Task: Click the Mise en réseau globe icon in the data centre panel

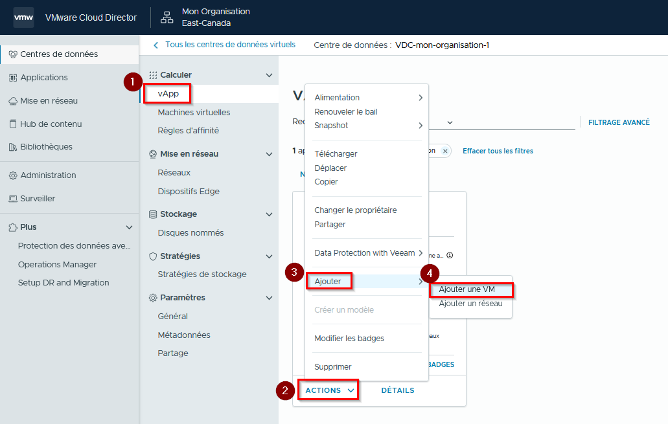Action: tap(153, 154)
